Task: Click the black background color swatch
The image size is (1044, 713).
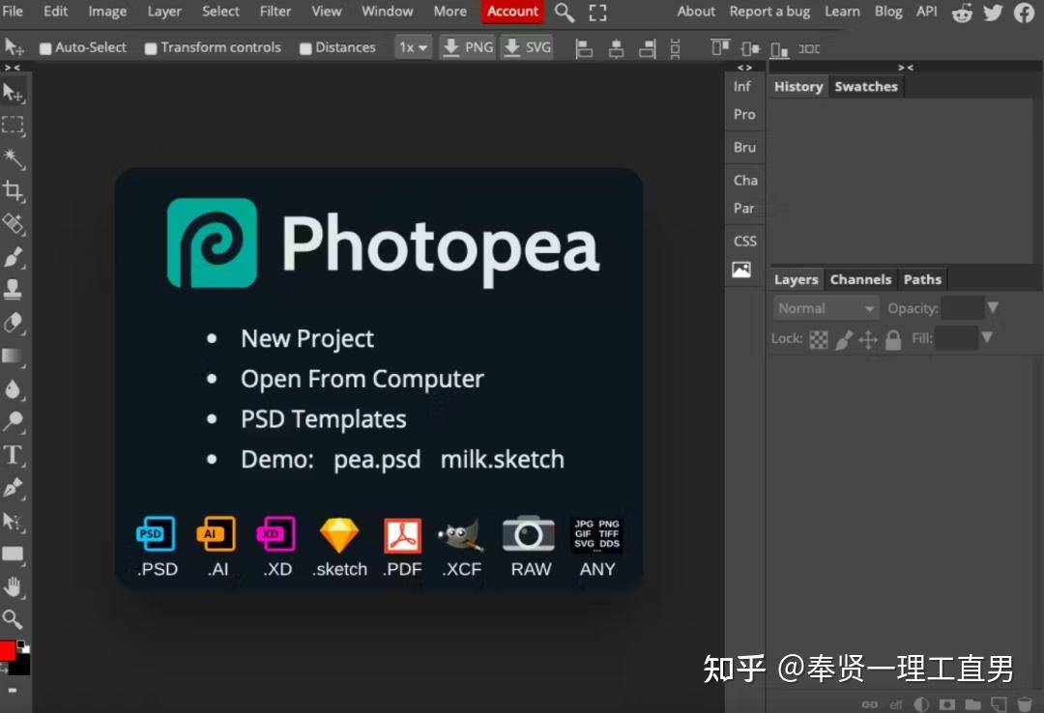Action: pyautogui.click(x=22, y=665)
